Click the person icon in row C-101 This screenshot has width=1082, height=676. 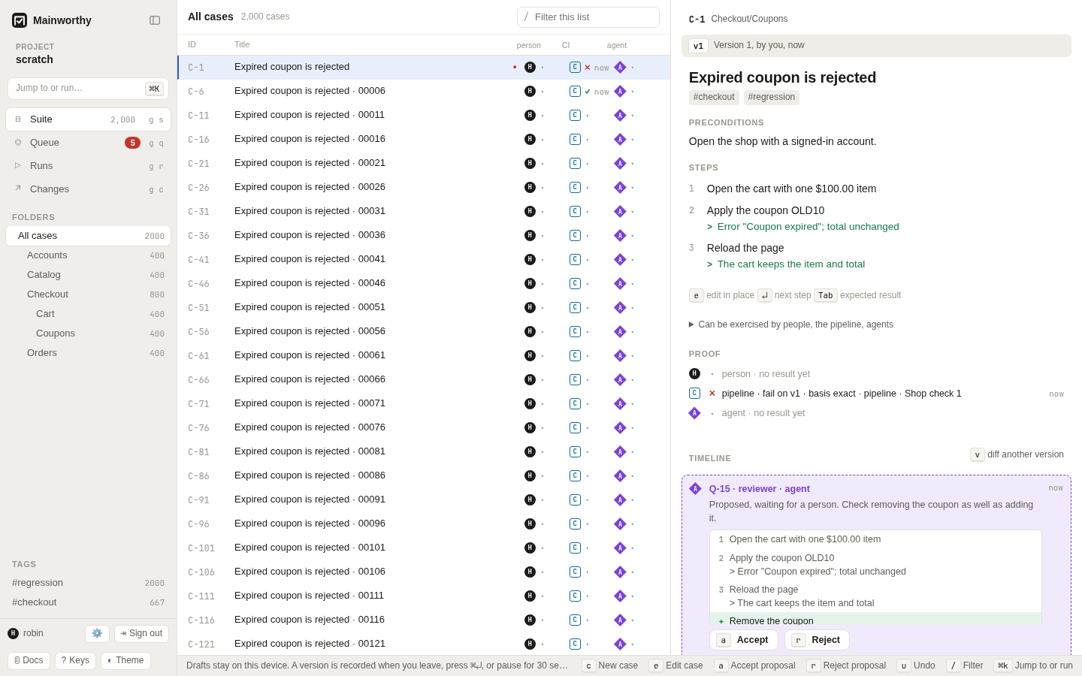[530, 548]
